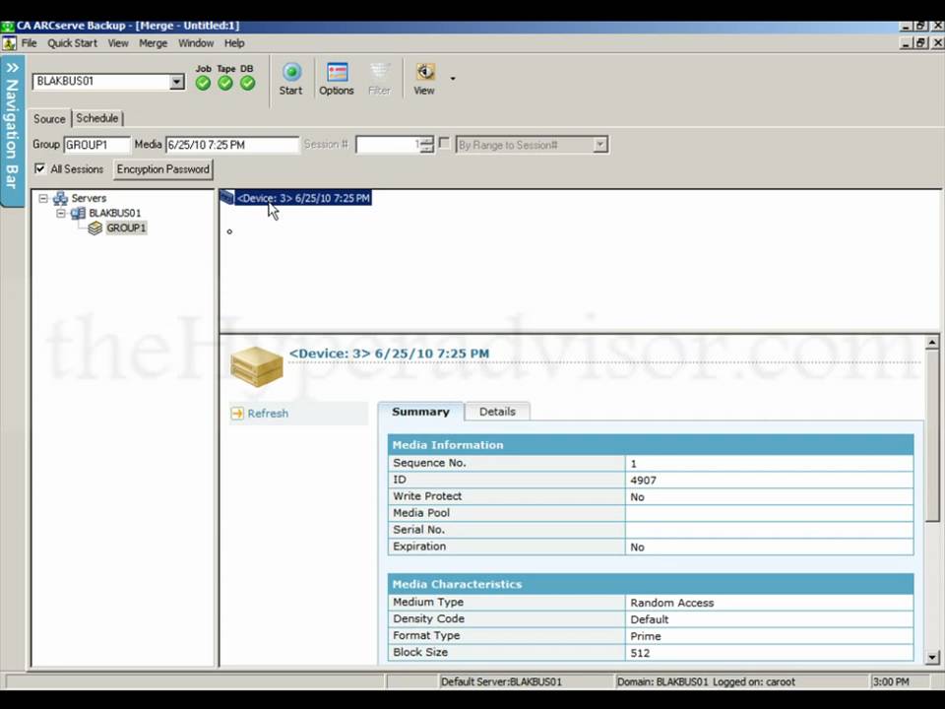Click the Servers network icon in tree

60,198
